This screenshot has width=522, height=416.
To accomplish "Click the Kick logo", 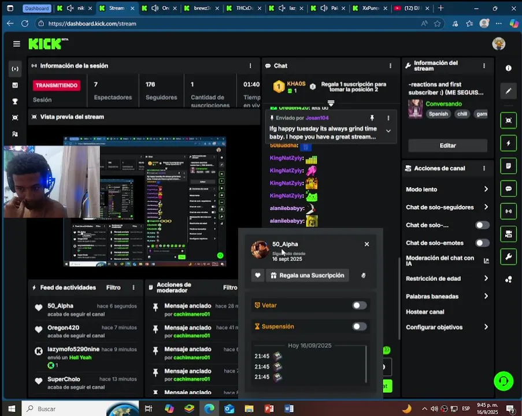I will pos(48,44).
